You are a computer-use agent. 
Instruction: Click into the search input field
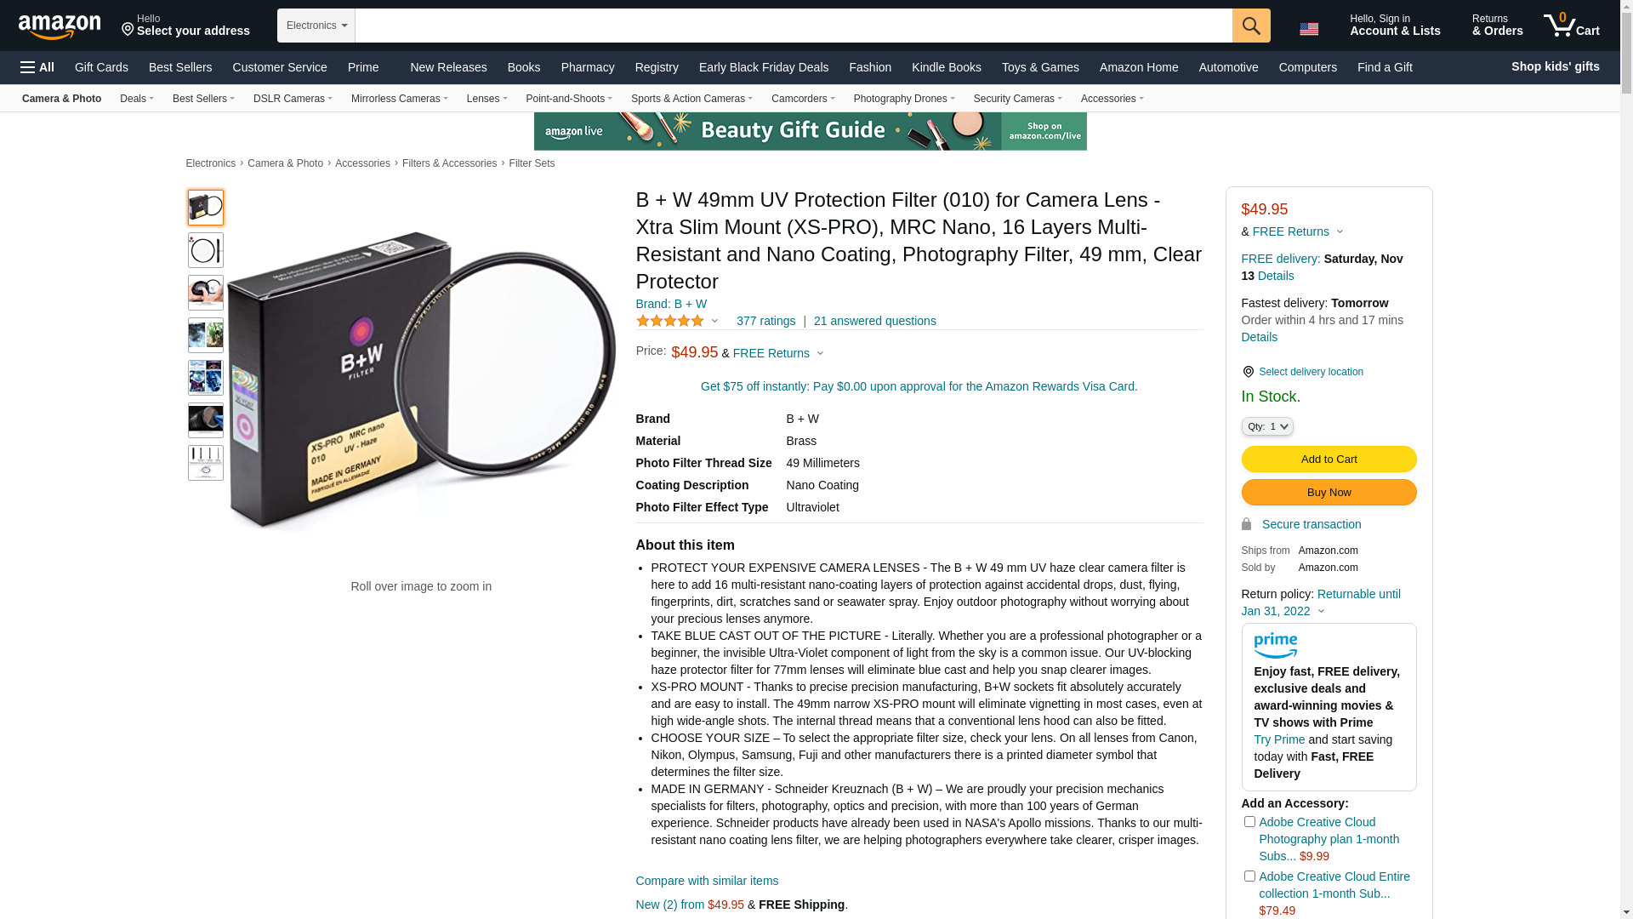pyautogui.click(x=794, y=26)
